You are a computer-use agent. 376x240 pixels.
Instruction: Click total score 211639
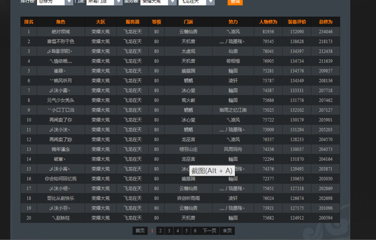click(326, 61)
